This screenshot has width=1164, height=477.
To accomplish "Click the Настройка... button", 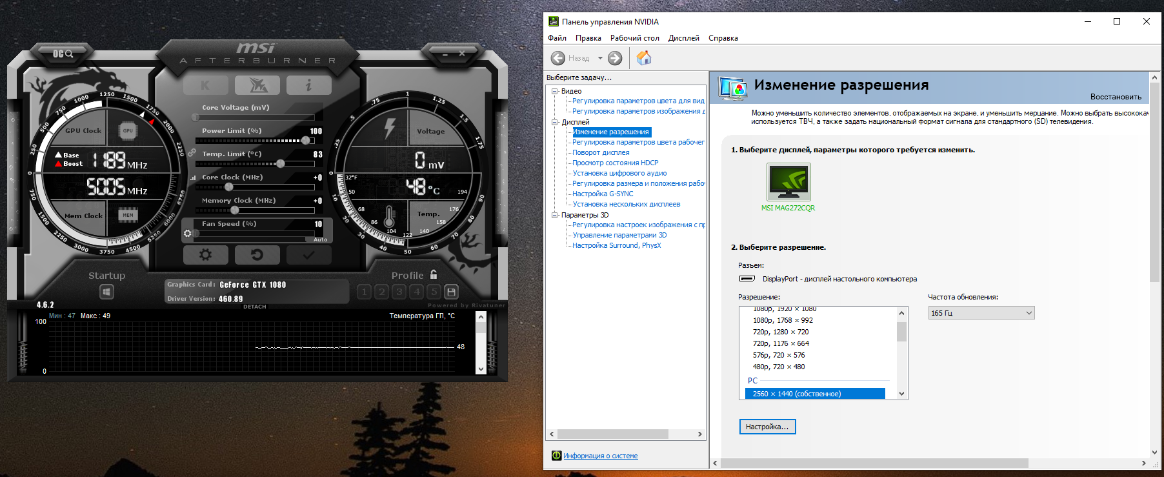I will point(767,427).
